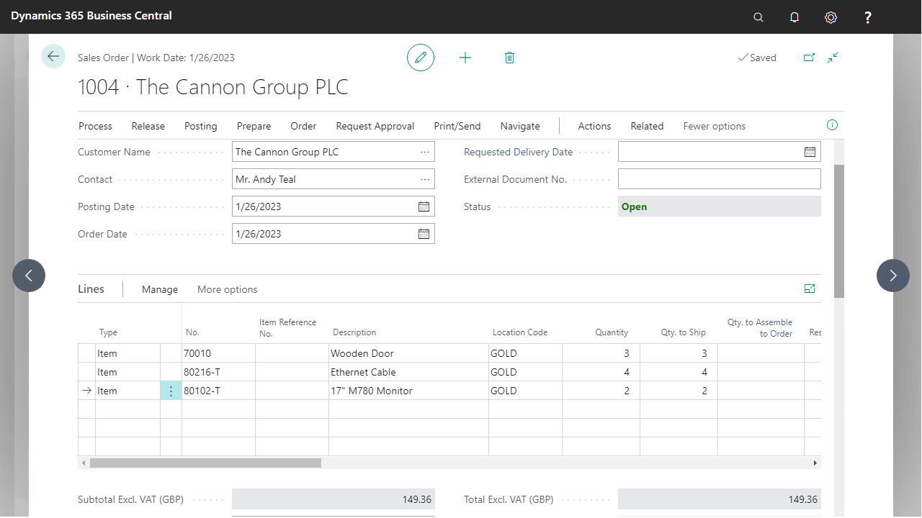Open Posting Date calendar picker

[x=424, y=206]
